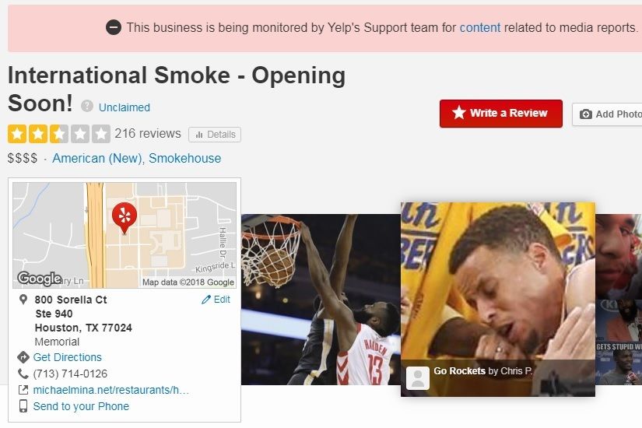Open the rating Details chart button
This screenshot has width=642, height=428.
(215, 135)
